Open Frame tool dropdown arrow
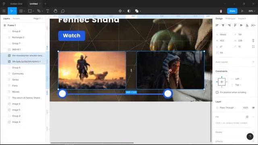The image size is (258, 145). (24, 11)
